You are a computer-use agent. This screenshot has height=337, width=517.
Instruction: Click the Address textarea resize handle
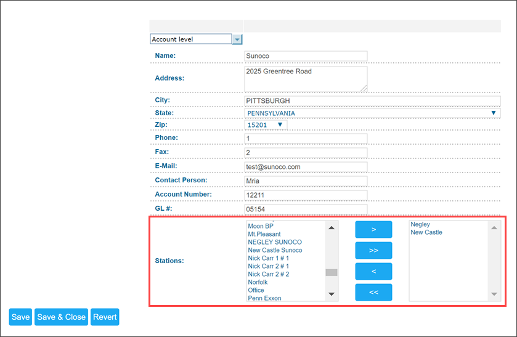click(364, 88)
